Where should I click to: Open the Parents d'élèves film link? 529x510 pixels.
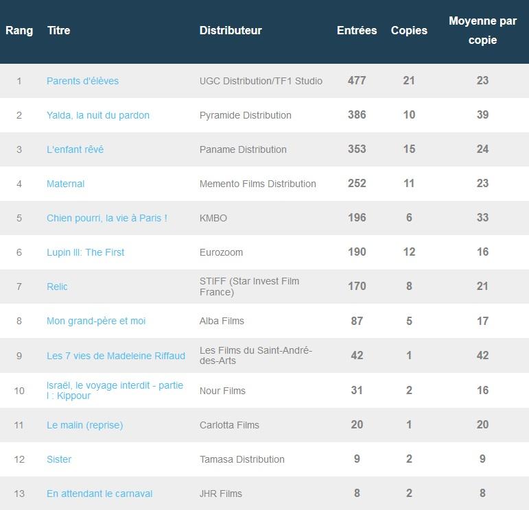82,81
